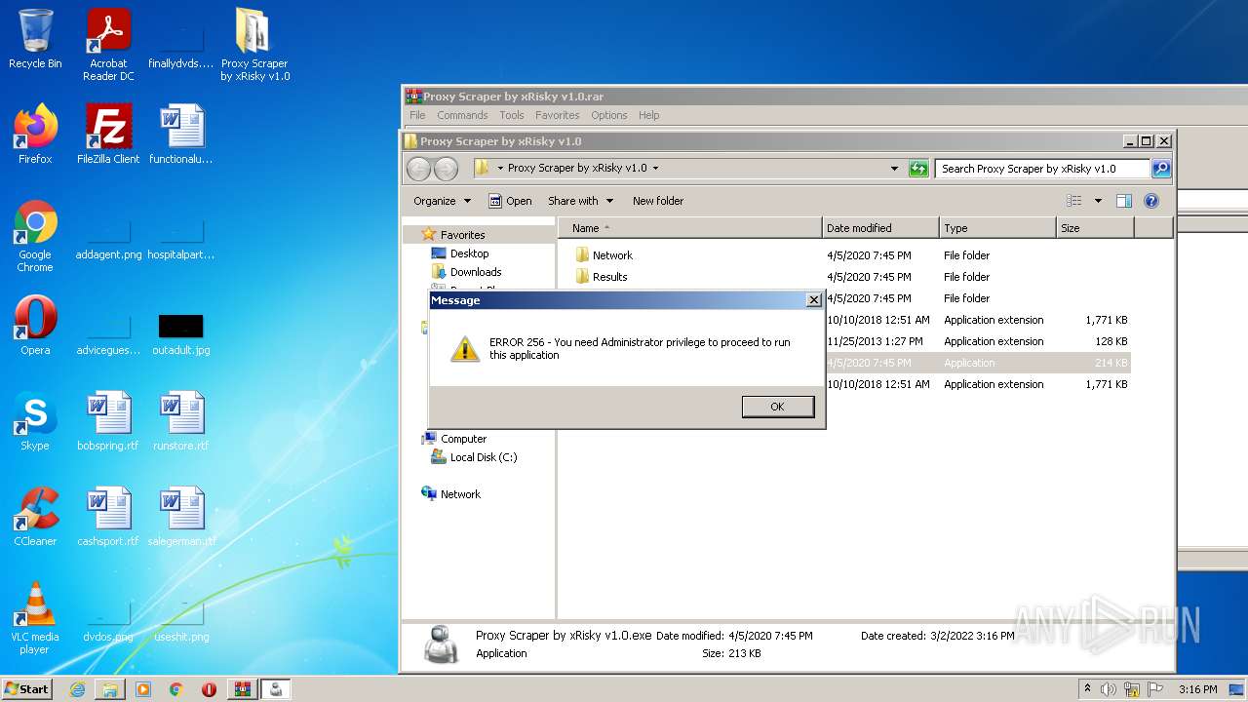Viewport: 1248px width, 702px height.
Task: Open Help menu in WinRAR
Action: pos(649,115)
